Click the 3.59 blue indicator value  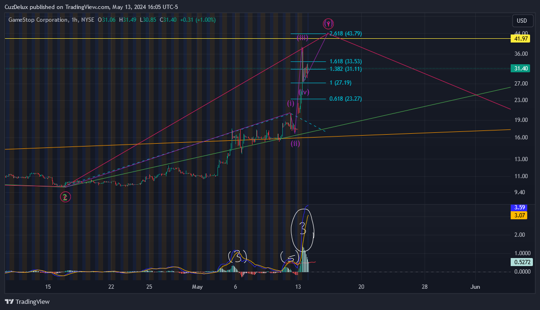pos(519,207)
